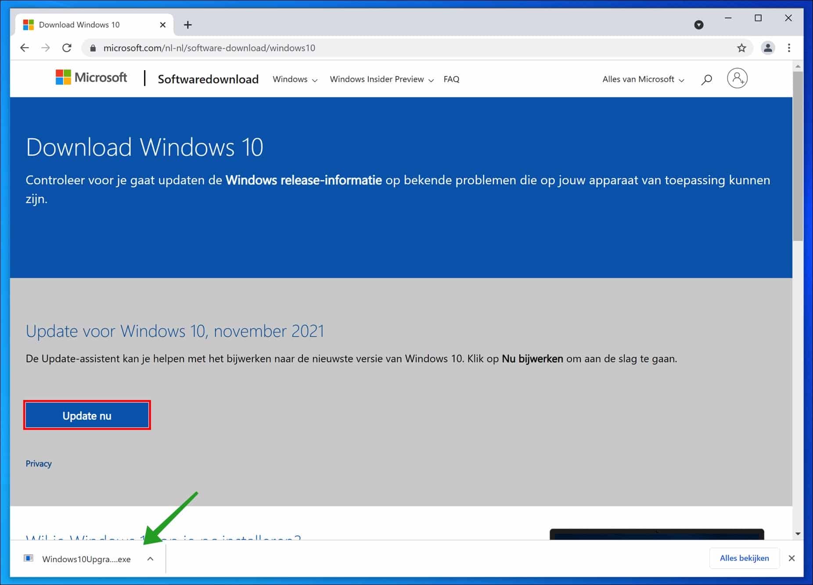The height and width of the screenshot is (585, 813).
Task: Click the Update nu button
Action: [87, 415]
